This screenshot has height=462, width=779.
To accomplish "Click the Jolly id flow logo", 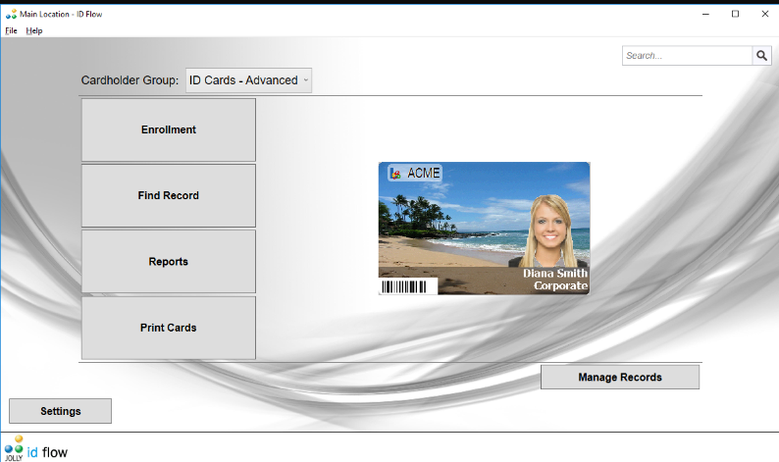I will coord(35,448).
